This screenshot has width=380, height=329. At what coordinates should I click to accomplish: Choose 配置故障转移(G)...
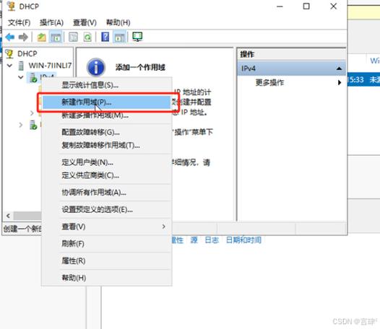107,132
